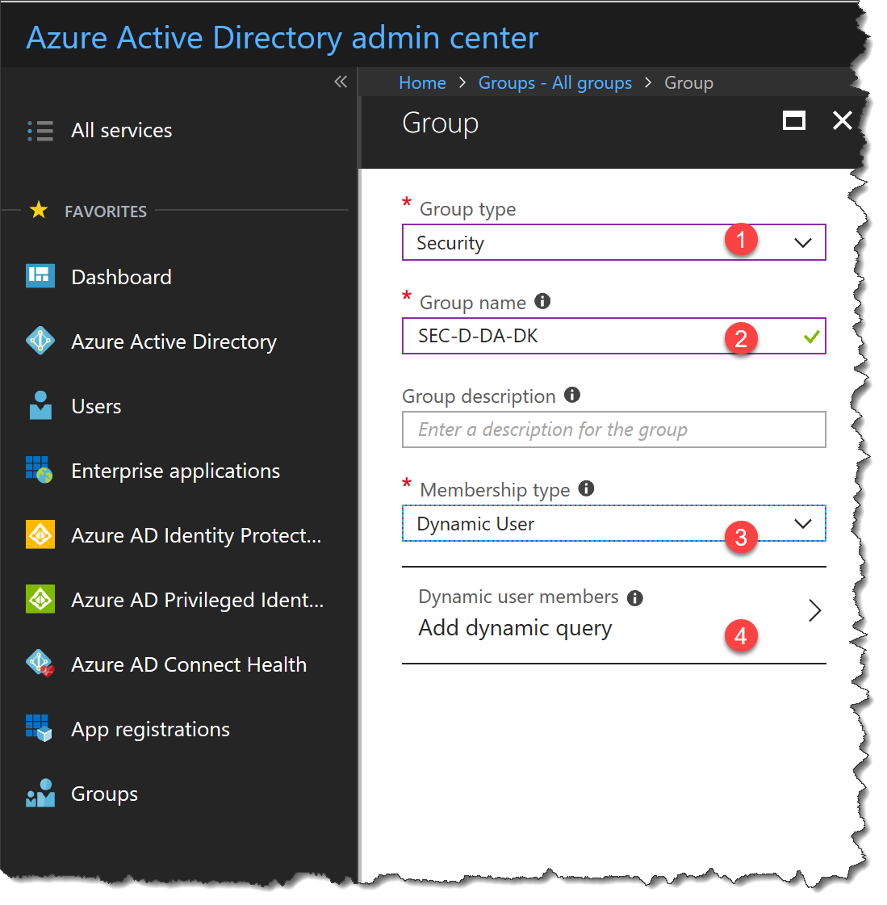Screen dimensions: 887x905
Task: Click the Group name info icon
Action: tap(542, 301)
